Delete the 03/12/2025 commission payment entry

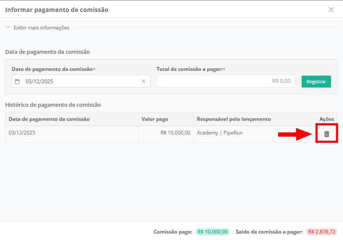click(326, 134)
